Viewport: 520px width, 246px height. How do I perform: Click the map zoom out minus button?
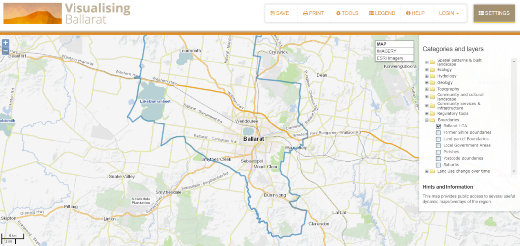click(5, 51)
